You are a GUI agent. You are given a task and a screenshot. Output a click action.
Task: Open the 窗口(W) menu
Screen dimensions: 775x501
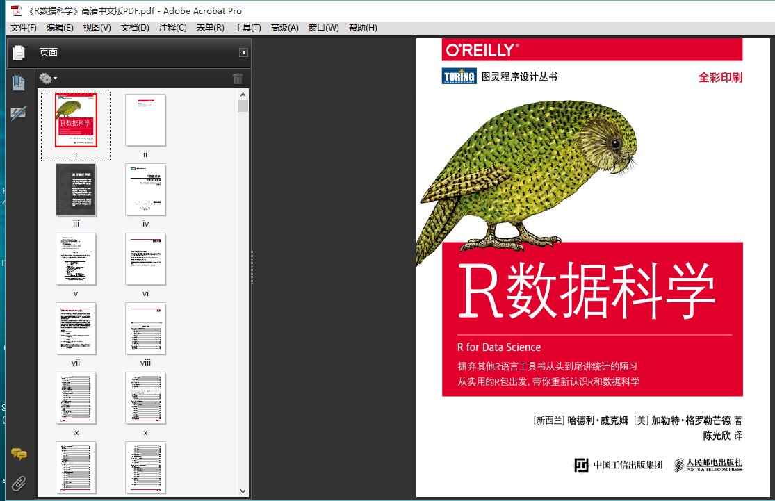pyautogui.click(x=324, y=28)
